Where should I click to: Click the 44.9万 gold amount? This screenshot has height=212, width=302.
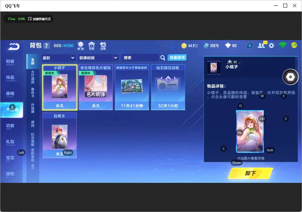193,46
